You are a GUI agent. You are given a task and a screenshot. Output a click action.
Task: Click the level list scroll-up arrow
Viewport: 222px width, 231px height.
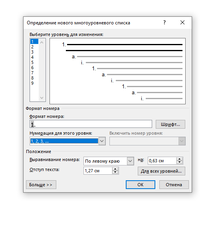tap(42, 43)
